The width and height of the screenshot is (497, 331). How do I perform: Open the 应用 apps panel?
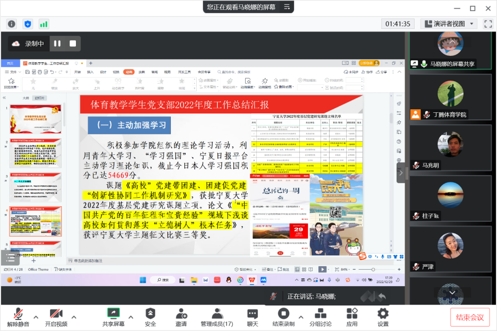click(352, 318)
